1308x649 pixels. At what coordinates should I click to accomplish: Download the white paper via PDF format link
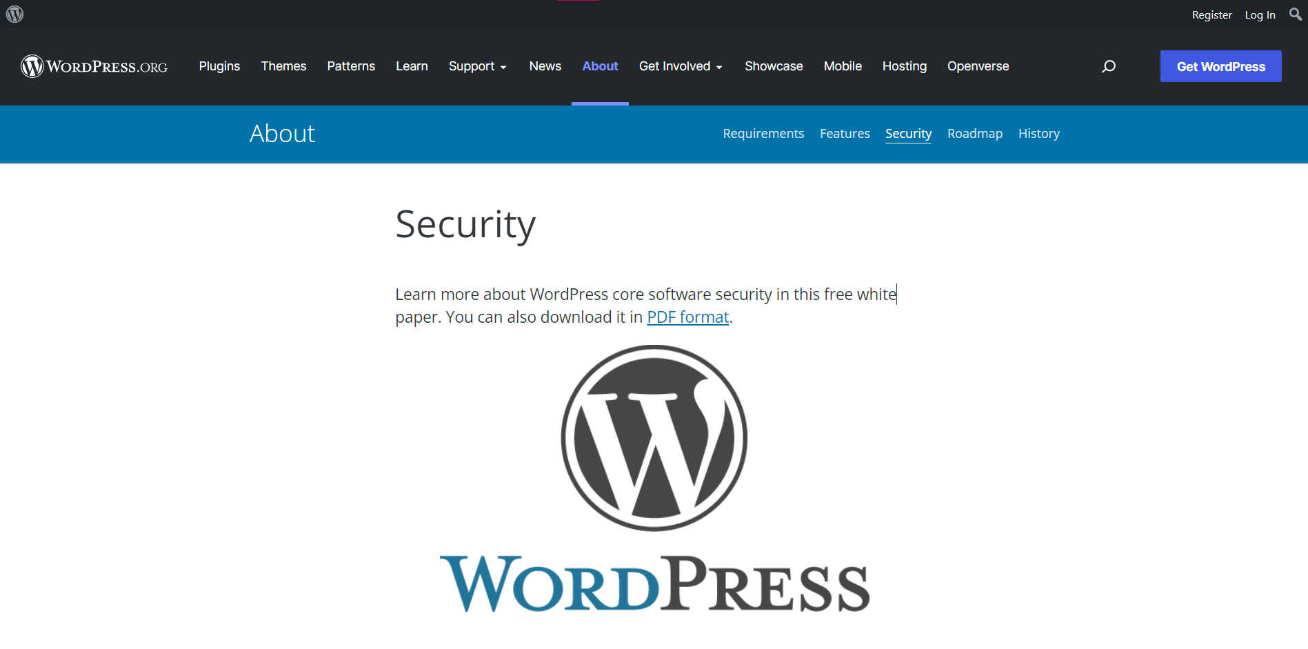pyautogui.click(x=687, y=317)
